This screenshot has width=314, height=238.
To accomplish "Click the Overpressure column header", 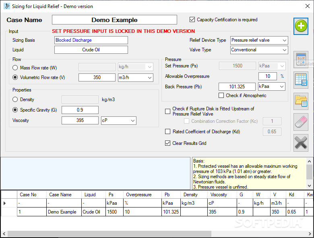I will pyautogui.click(x=143, y=195).
